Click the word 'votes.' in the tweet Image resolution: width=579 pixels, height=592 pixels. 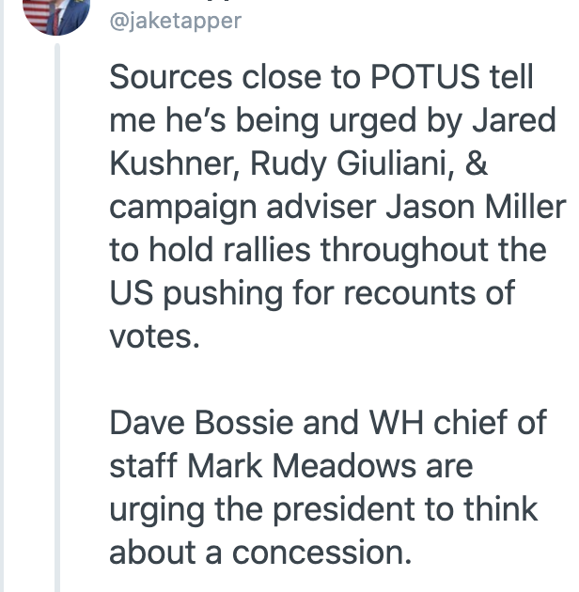point(154,336)
